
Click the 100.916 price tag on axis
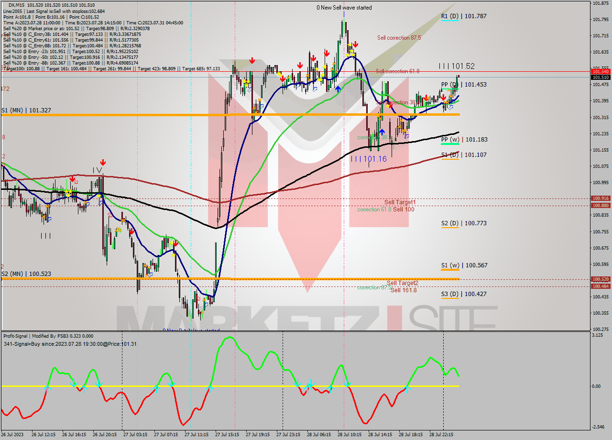(601, 198)
